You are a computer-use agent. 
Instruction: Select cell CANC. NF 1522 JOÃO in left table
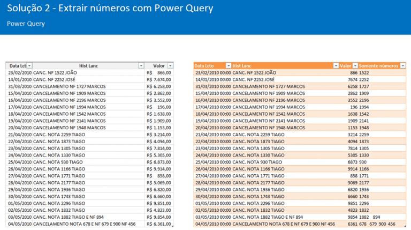coord(88,73)
